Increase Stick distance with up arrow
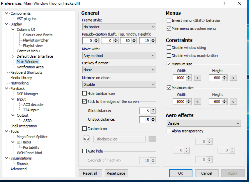The width and height of the screenshot is (249, 182). (x=153, y=109)
